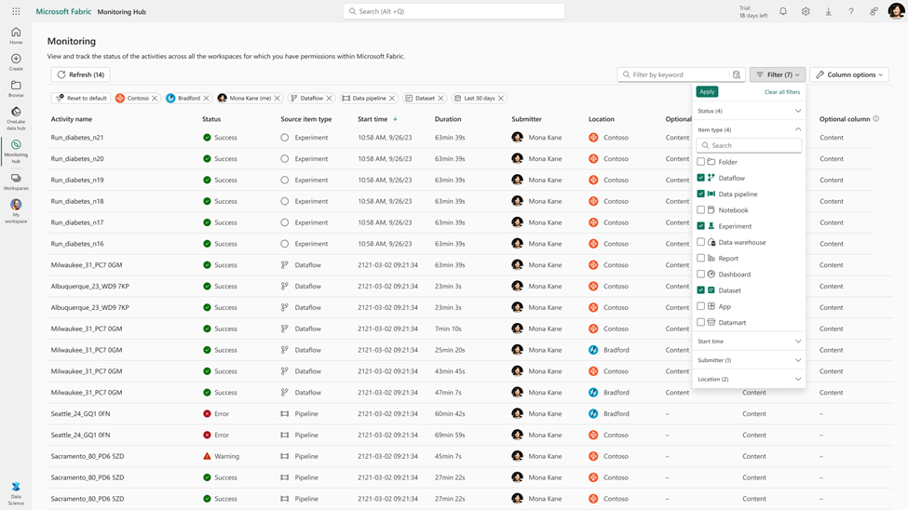Image resolution: width=908 pixels, height=510 pixels.
Task: Remove the Mona Kane (me) filter chip
Action: click(277, 99)
